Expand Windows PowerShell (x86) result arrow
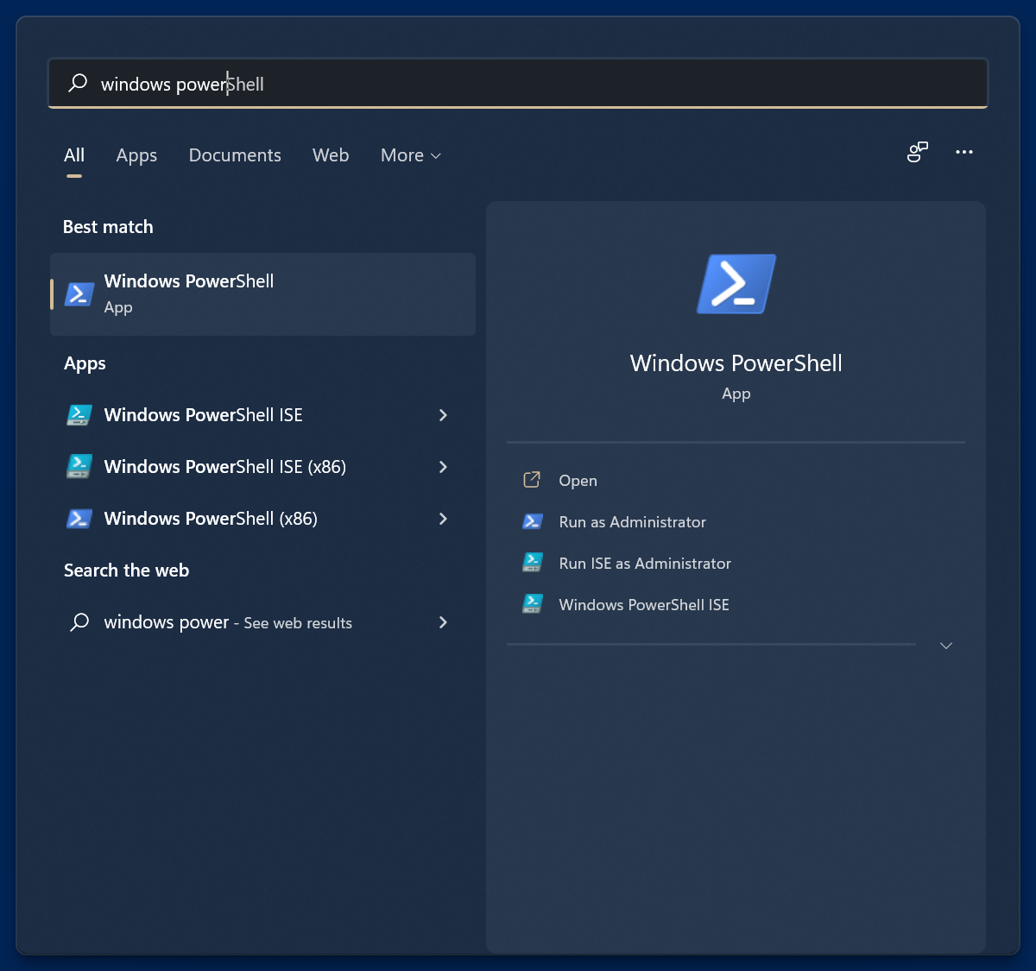This screenshot has width=1036, height=971. point(443,519)
